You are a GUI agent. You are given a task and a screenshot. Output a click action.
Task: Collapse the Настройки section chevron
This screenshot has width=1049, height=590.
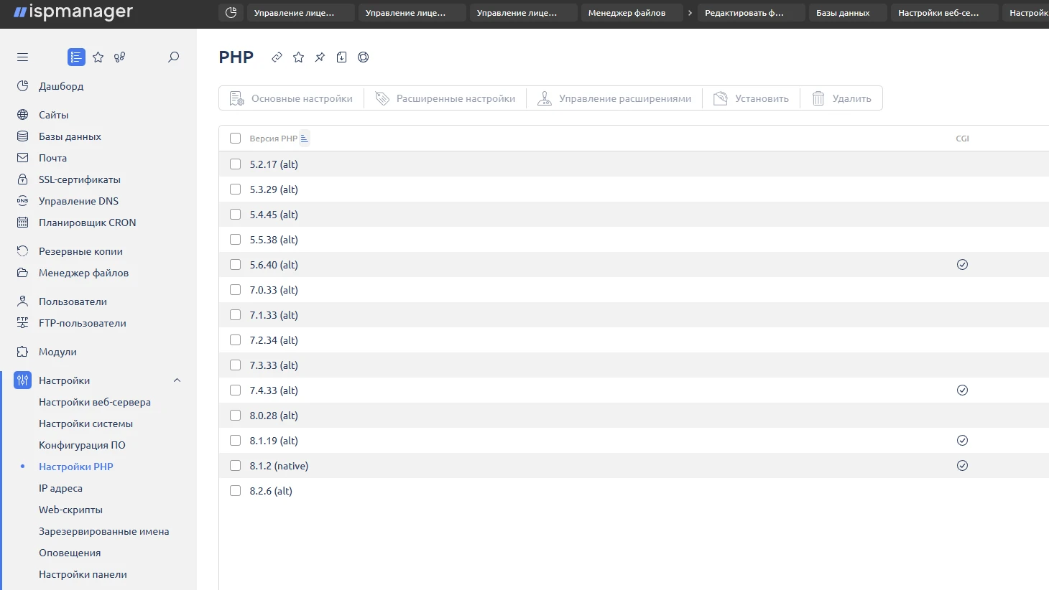(177, 380)
